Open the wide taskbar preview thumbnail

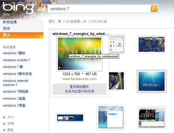70,118
